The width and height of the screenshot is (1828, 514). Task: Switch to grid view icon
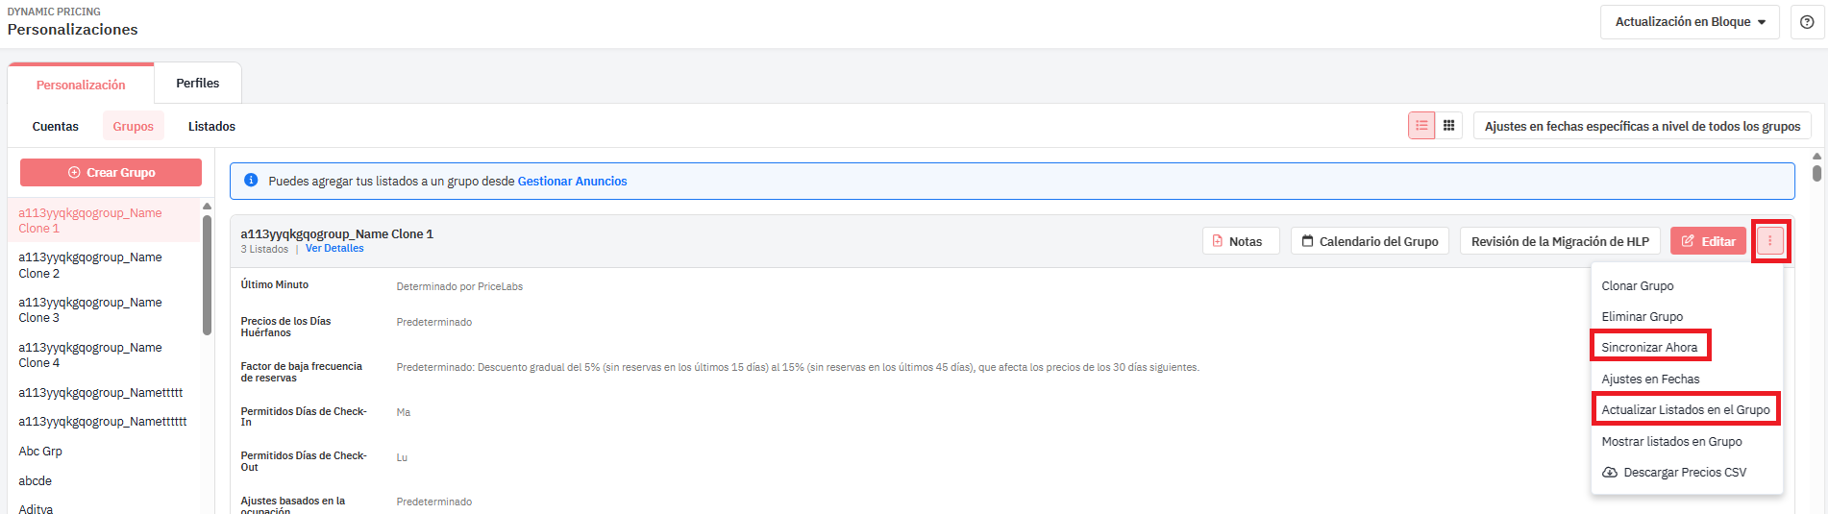[x=1448, y=126]
